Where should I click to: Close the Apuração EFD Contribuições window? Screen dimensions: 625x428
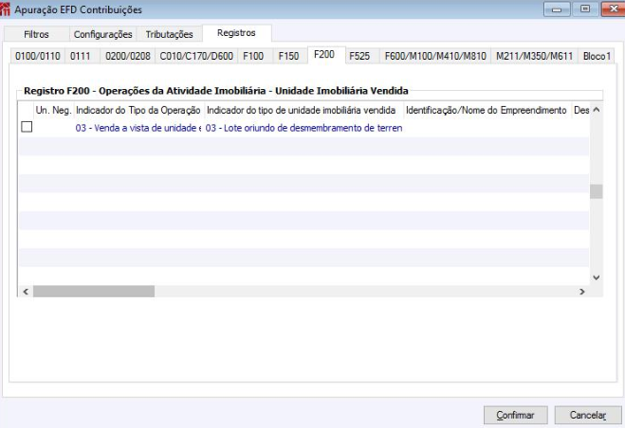614,9
